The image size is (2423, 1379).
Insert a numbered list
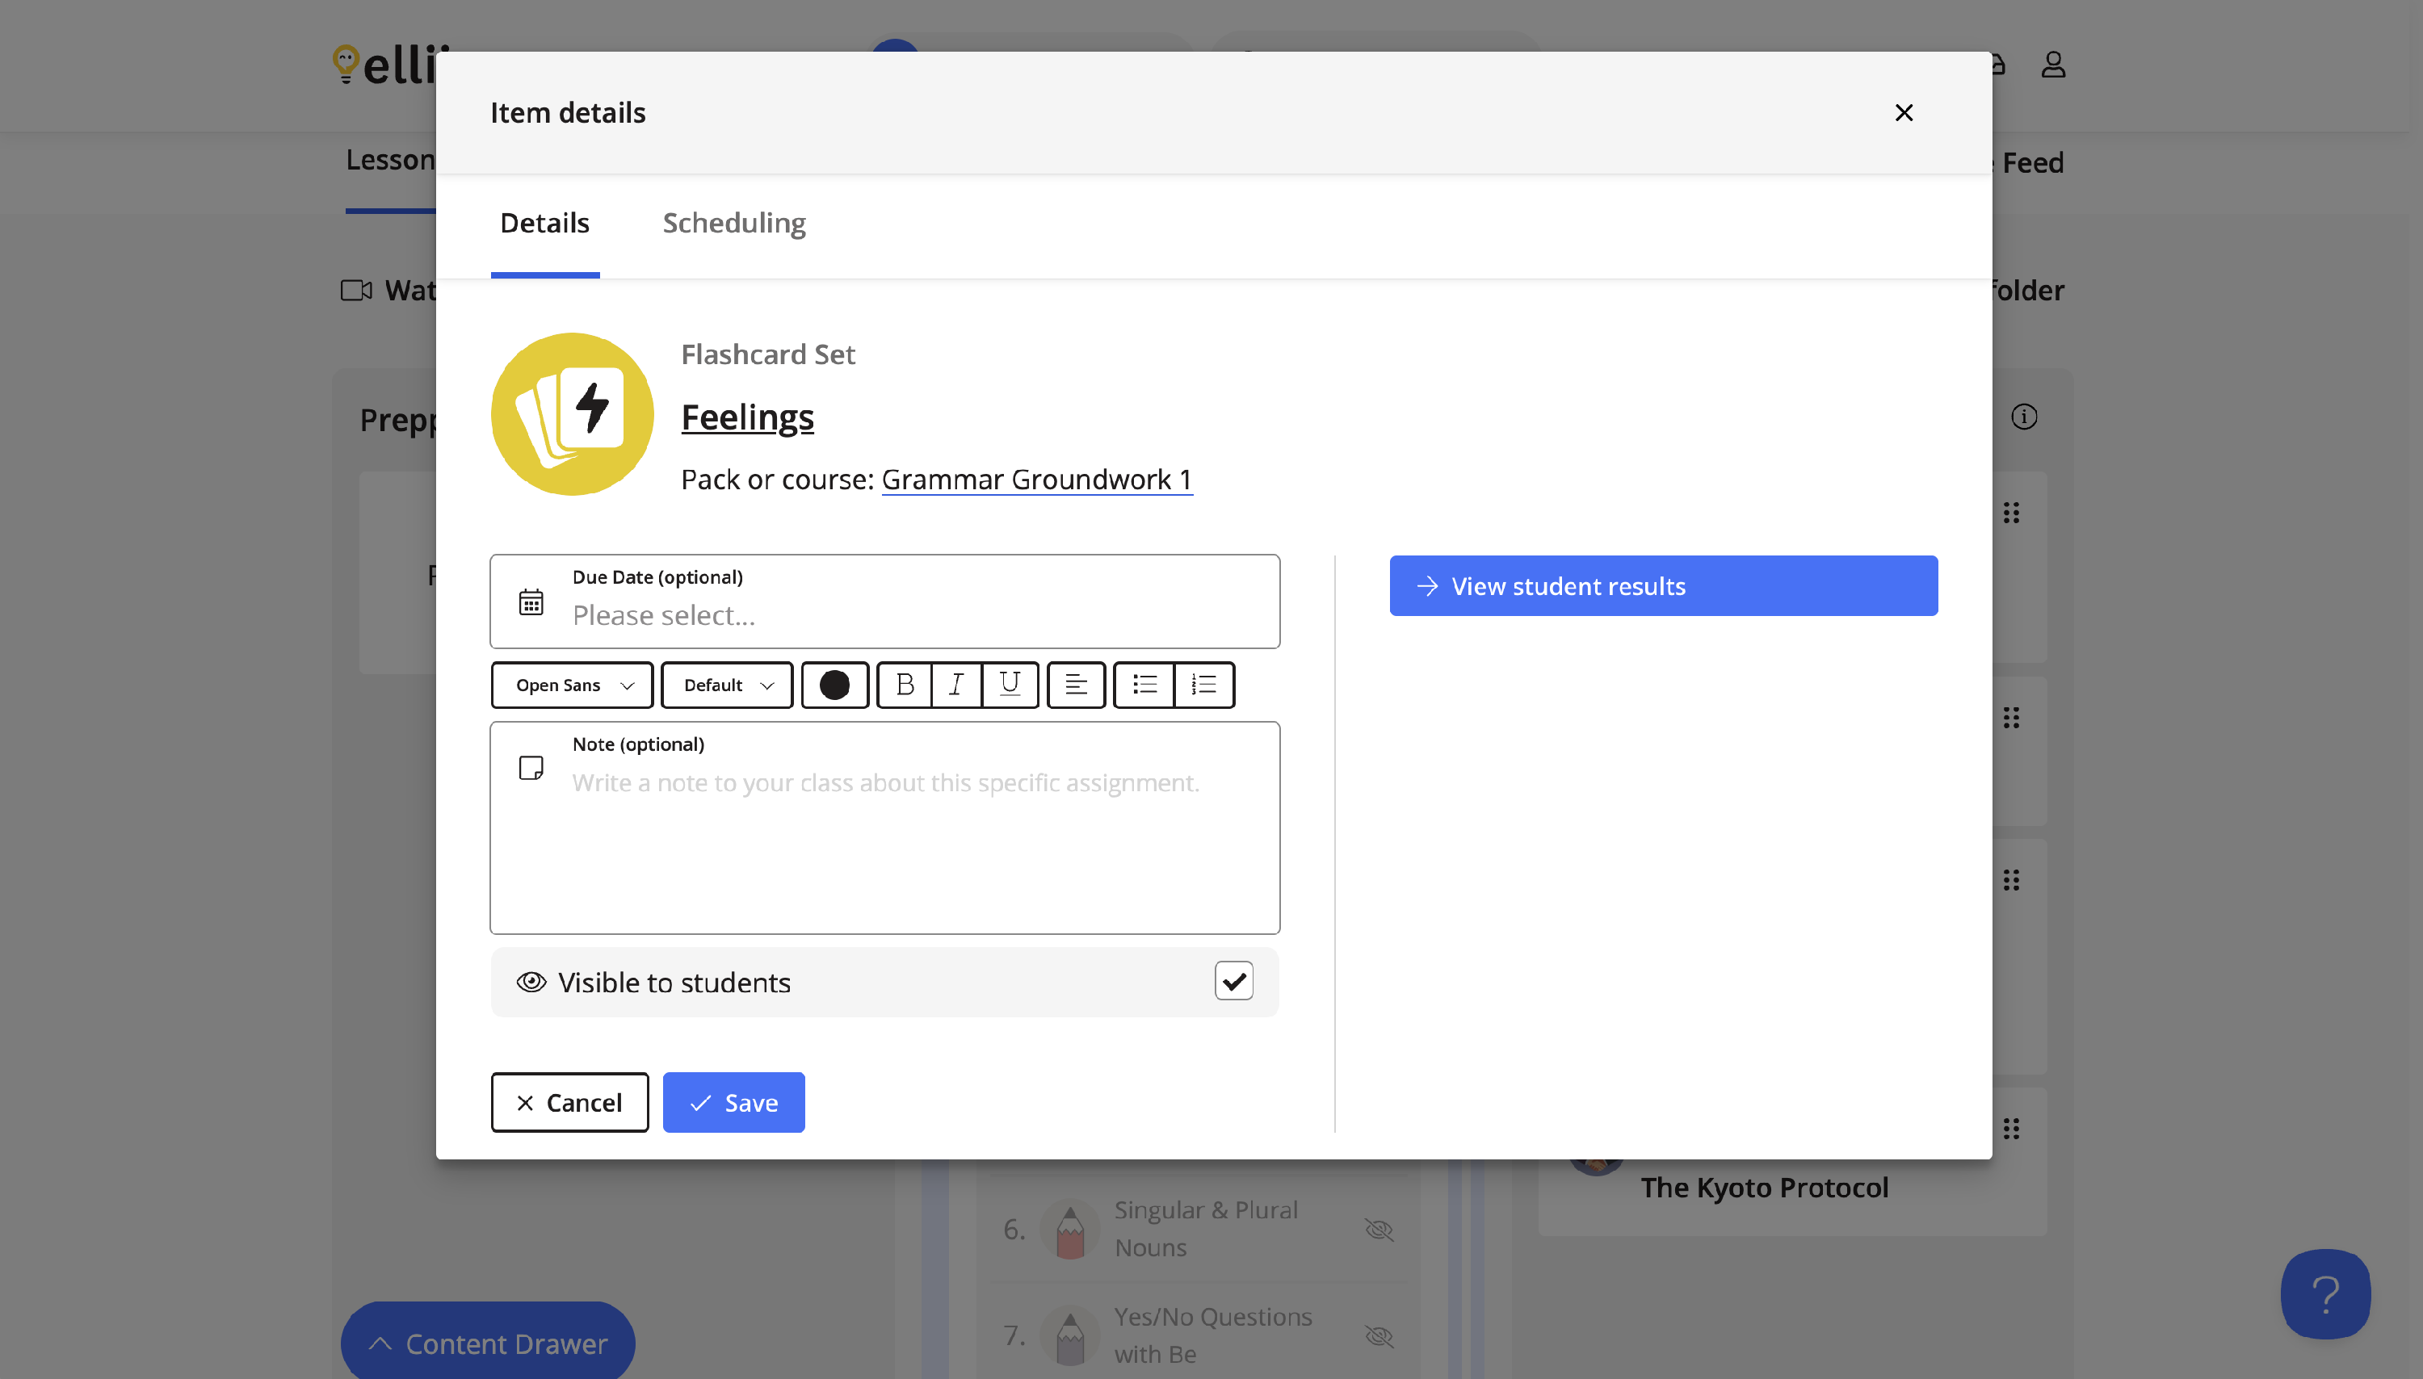(x=1203, y=684)
